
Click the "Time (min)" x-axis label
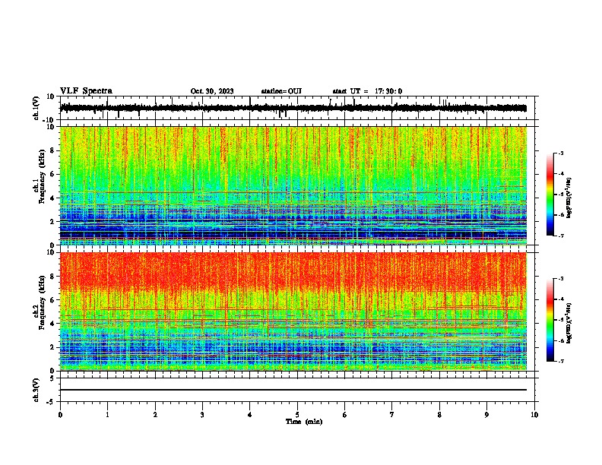point(304,422)
